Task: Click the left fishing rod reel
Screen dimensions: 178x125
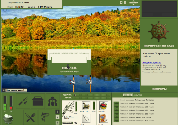Action: pos(73,82)
